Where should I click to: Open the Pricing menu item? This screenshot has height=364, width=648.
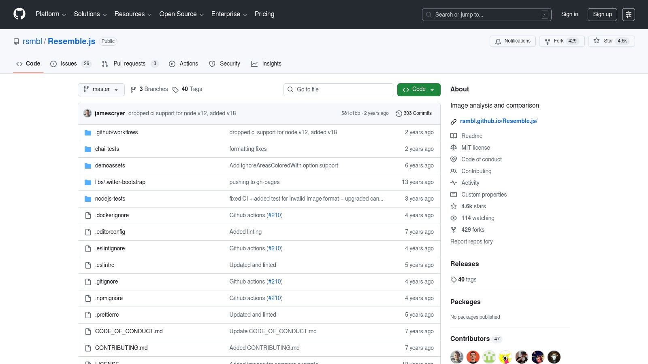point(264,14)
